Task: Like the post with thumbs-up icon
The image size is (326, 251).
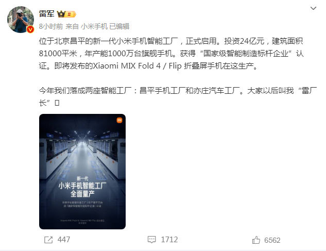Action: pyautogui.click(x=256, y=240)
